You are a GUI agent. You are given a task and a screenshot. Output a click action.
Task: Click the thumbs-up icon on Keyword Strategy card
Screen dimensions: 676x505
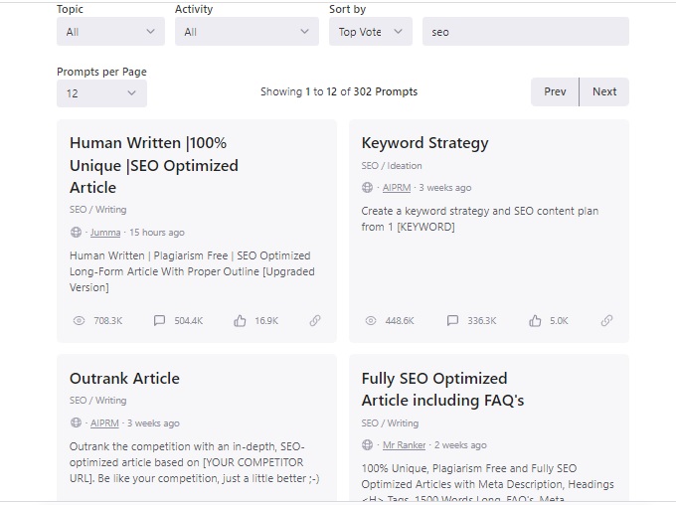tap(535, 321)
